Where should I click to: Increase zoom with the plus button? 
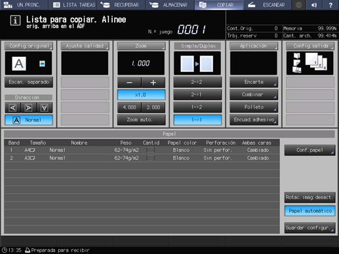153,82
